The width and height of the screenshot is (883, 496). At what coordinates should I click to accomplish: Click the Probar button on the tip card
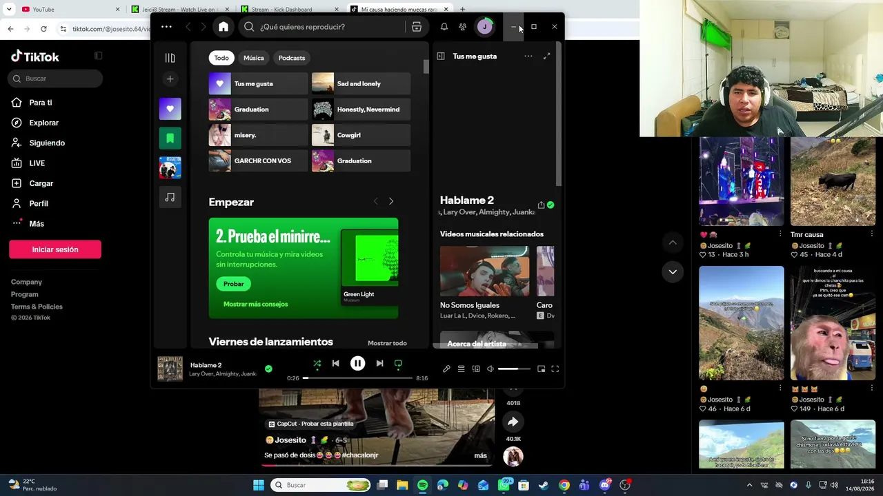point(233,284)
